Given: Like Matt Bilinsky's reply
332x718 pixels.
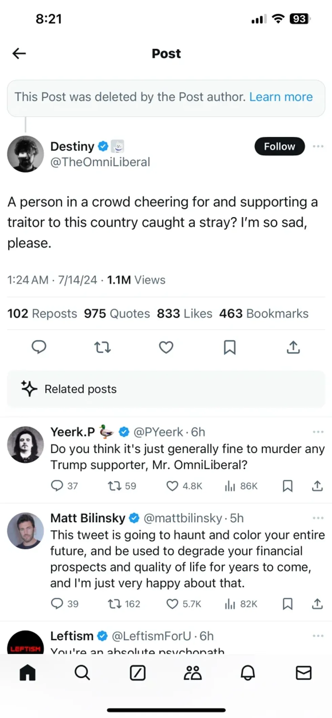Looking at the screenshot, I should coord(172,604).
